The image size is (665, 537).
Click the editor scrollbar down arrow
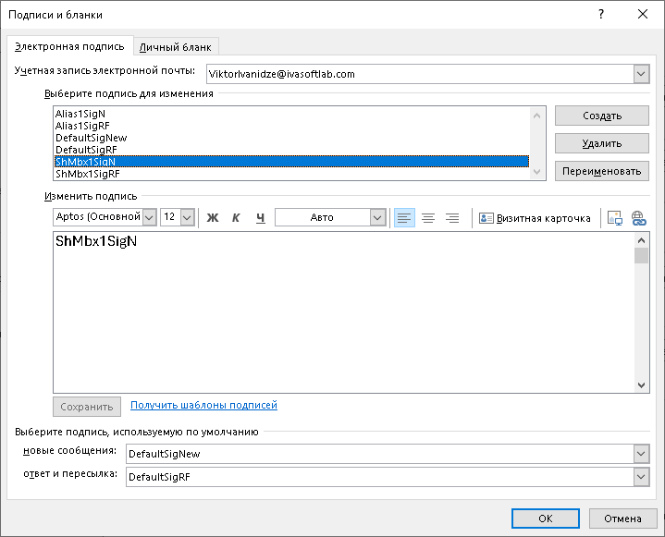click(641, 384)
